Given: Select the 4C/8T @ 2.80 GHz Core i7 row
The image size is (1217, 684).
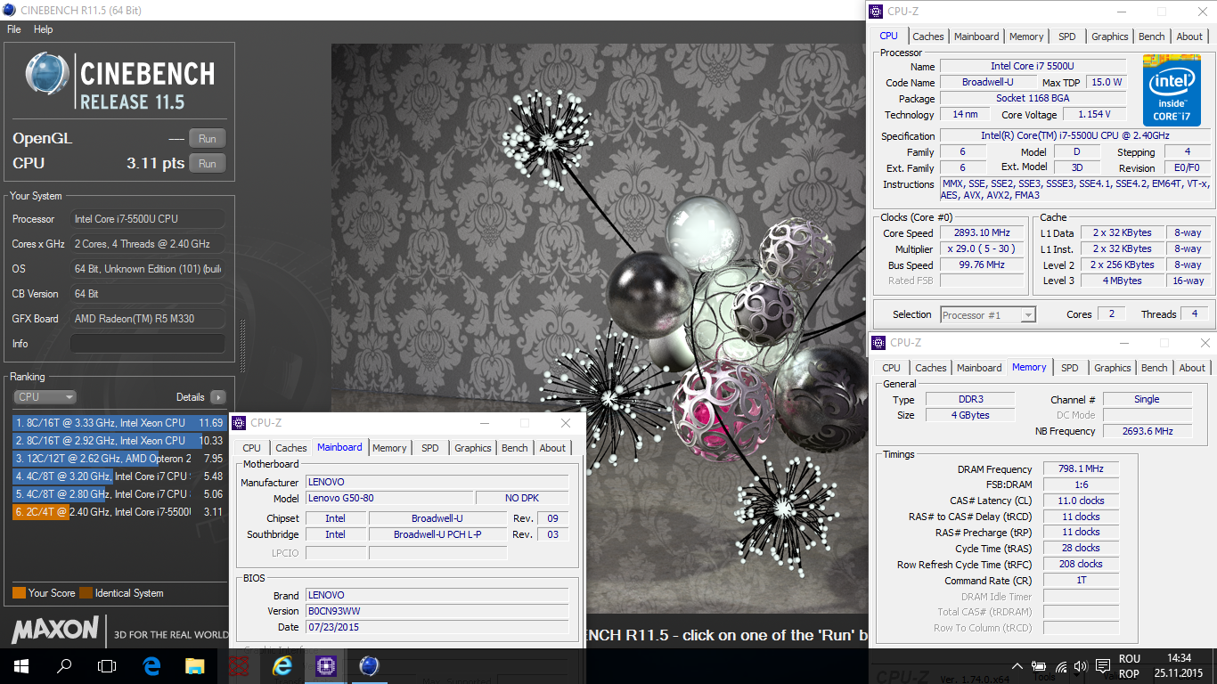Looking at the screenshot, I should click(118, 494).
